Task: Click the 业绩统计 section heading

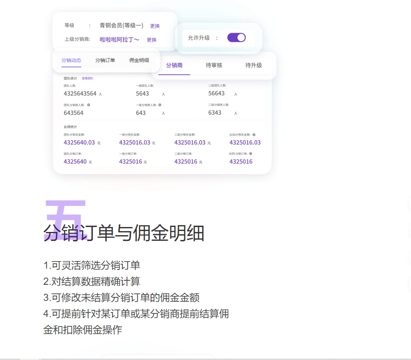Action: pos(70,127)
